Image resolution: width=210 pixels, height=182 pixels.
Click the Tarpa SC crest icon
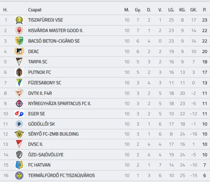[x=19, y=62]
